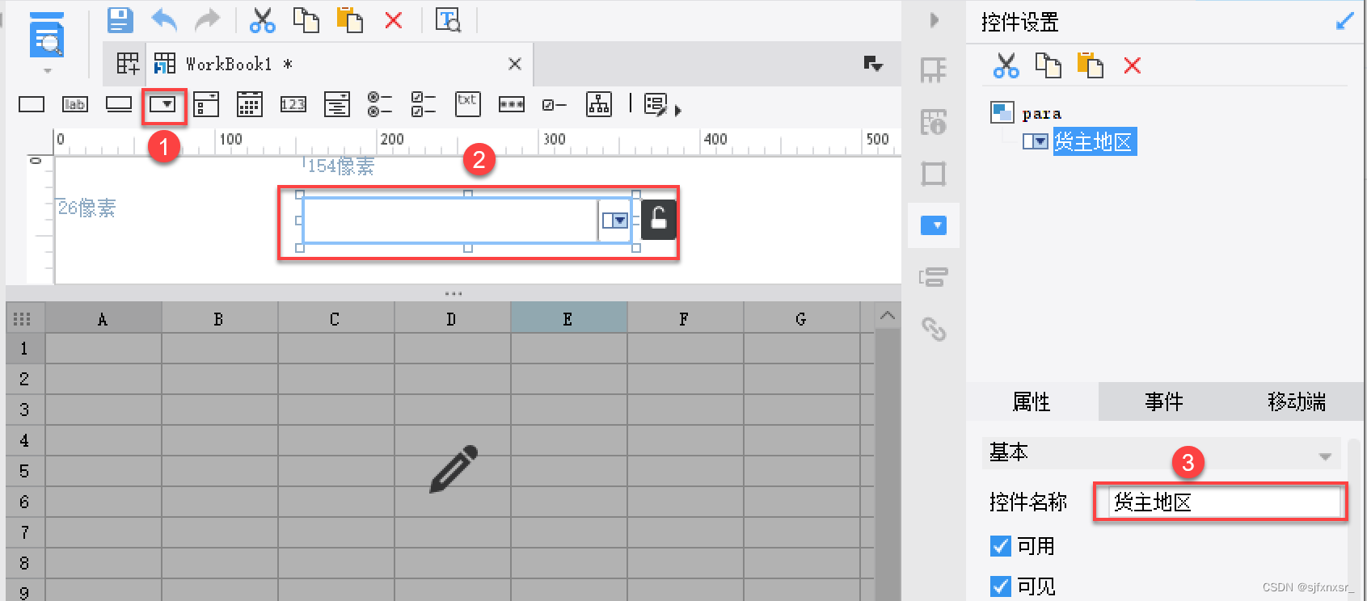The height and width of the screenshot is (601, 1367).
Task: Click the sheet scroll-up arrow
Action: pos(888,316)
